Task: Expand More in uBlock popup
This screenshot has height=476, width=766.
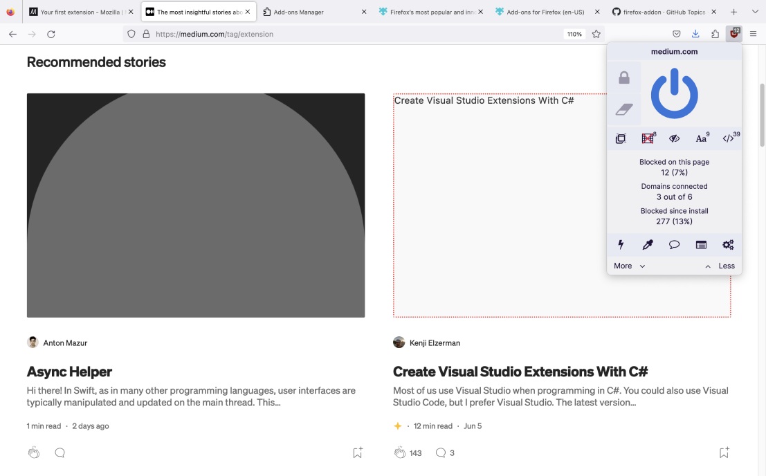Action: pos(629,266)
